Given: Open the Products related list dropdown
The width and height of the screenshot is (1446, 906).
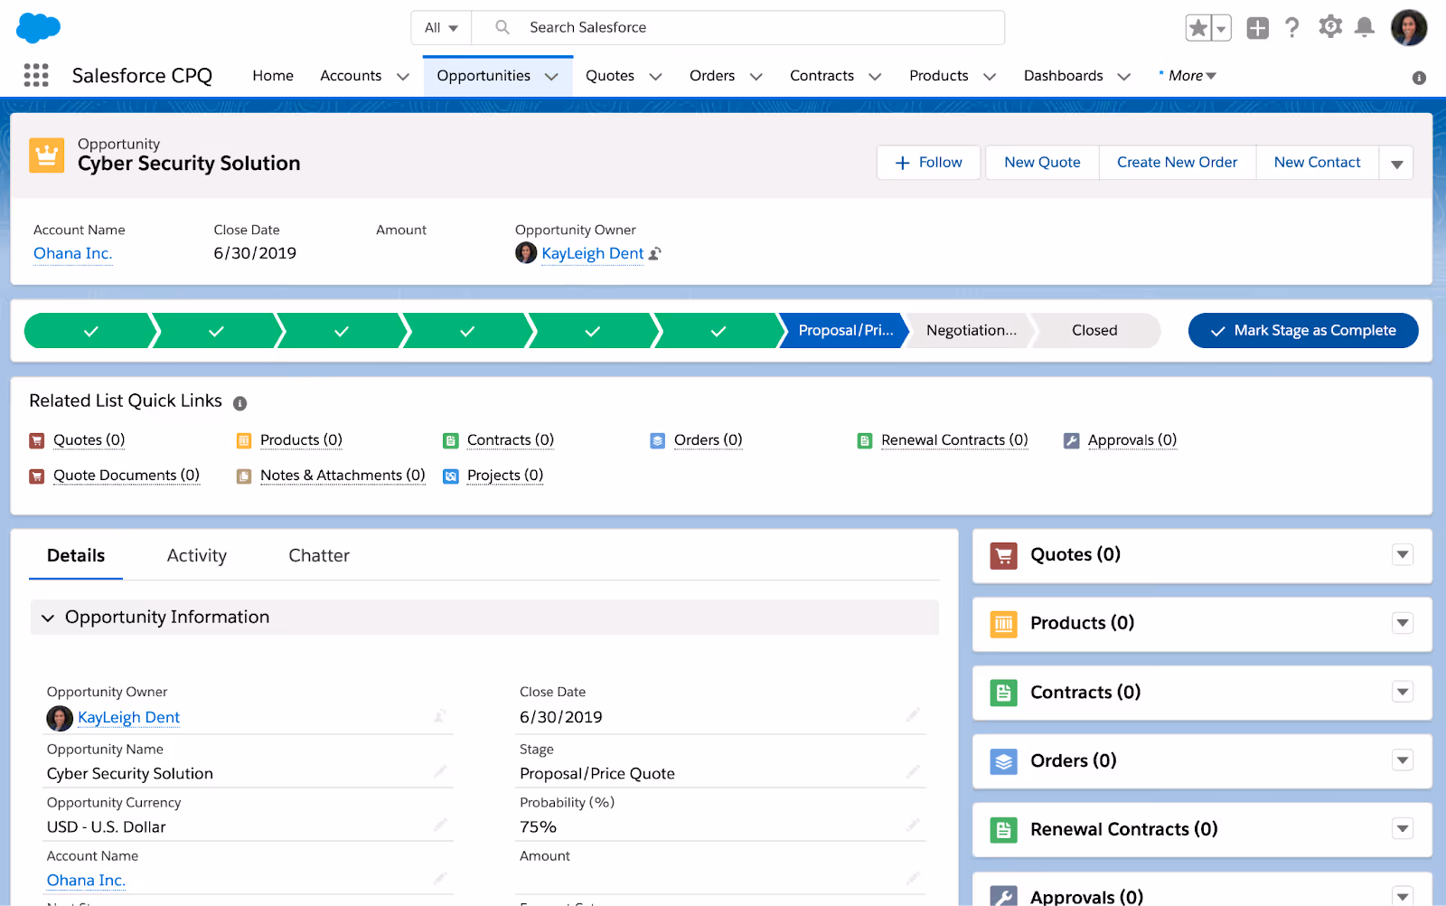Looking at the screenshot, I should [1403, 623].
